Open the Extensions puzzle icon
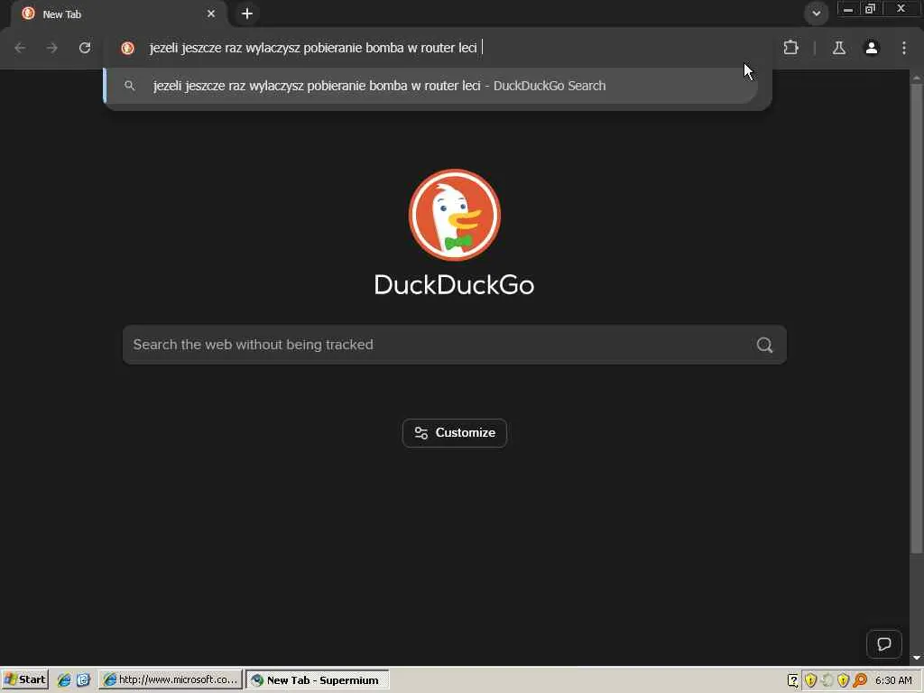Viewport: 924px width, 693px height. click(x=790, y=48)
